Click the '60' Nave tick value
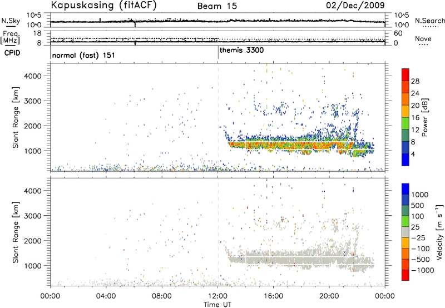 click(398, 33)
